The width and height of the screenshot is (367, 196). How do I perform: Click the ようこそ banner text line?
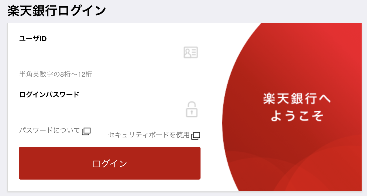tap(297, 116)
